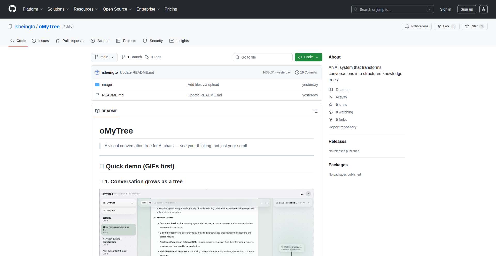This screenshot has width=496, height=256.
Task: Open the Pricing link
Action: 171,9
